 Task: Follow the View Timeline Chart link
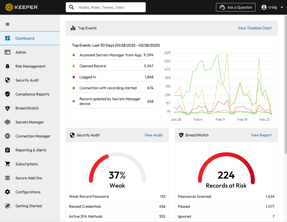[x=254, y=28]
